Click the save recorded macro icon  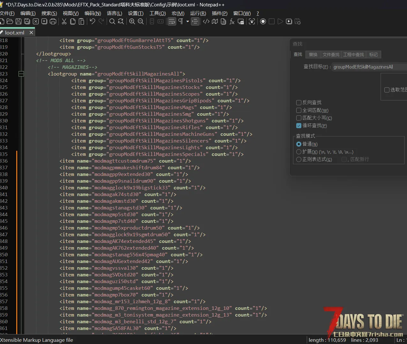pyautogui.click(x=298, y=21)
